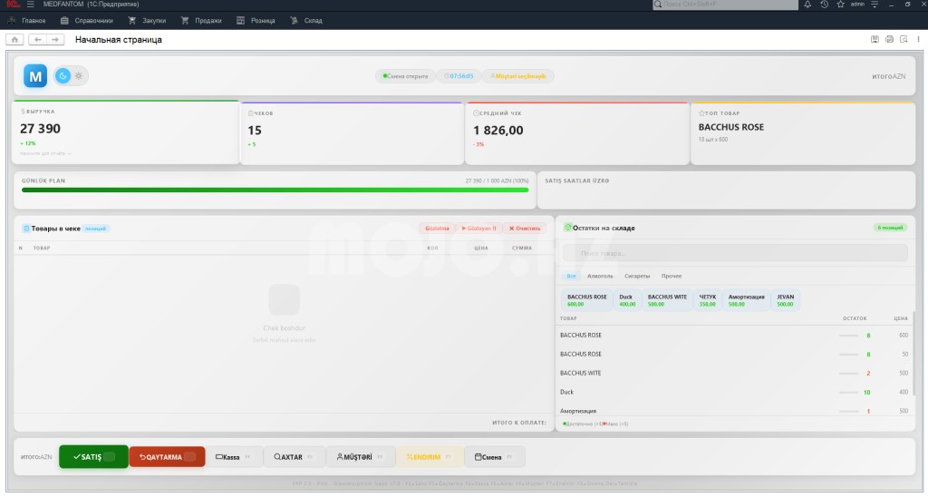Select Duck stock row
Viewport: 928px width, 497px height.
(x=734, y=392)
